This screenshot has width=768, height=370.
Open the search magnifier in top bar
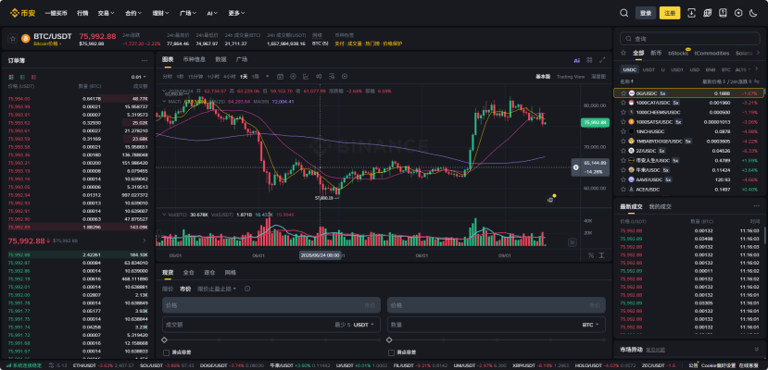coord(624,13)
